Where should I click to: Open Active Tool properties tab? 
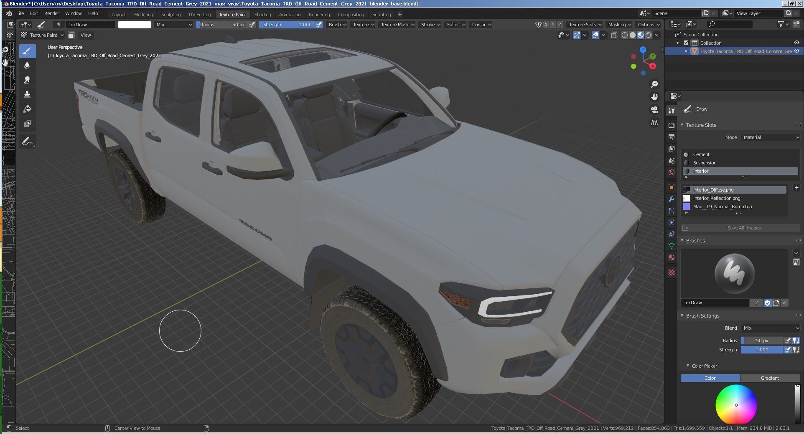[672, 111]
